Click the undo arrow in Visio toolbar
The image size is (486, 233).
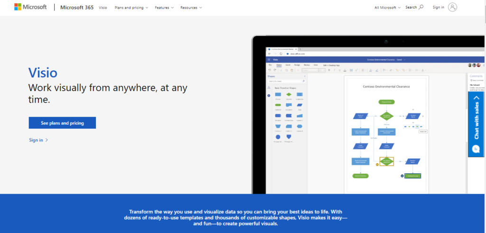(x=269, y=70)
